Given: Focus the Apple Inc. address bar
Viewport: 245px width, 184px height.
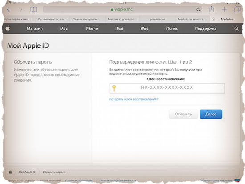Looking at the screenshot, I should pos(122,9).
